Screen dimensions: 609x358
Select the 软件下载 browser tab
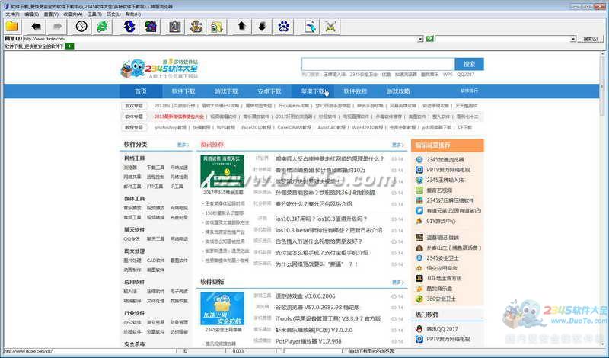coord(33,46)
